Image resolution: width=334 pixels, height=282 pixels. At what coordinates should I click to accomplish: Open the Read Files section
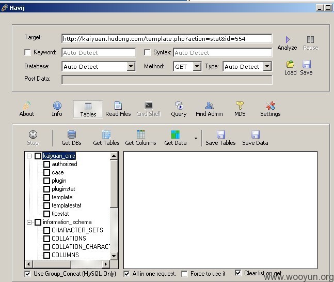coord(118,109)
